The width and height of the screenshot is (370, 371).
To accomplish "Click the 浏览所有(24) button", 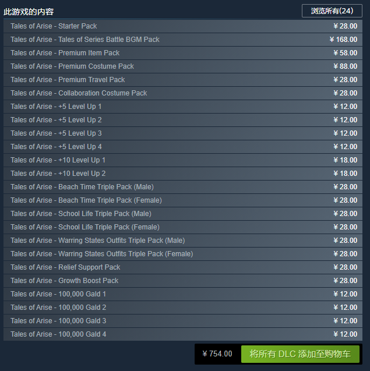I will [332, 10].
